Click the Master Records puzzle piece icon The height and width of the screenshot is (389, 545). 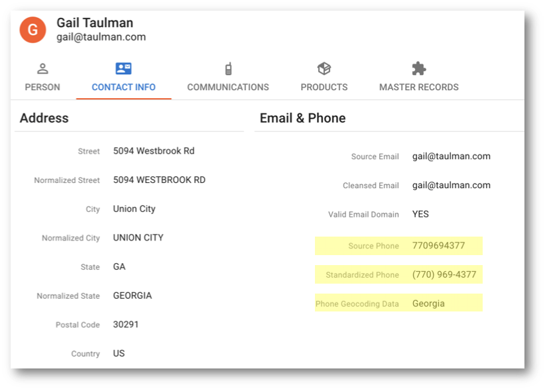[419, 69]
